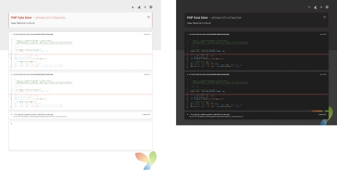Viewport: 337px width, 170px height.
Task: Expand stack frame 3 in light page
Action: coord(80,115)
